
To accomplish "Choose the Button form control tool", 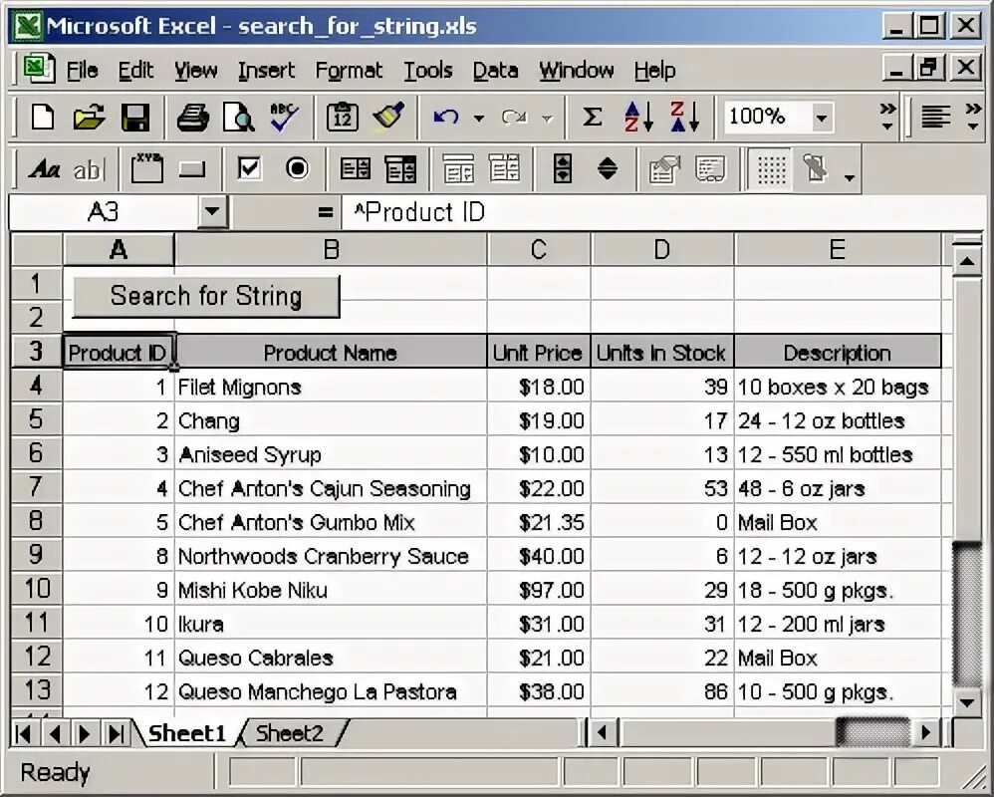I will 192,168.
